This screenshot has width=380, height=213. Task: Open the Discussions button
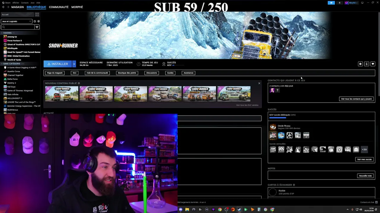(152, 73)
